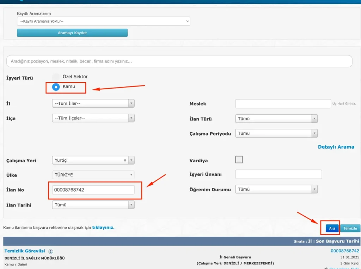Screen dimensions: 361x269
Task: Select the Kamu radio button
Action: pyautogui.click(x=56, y=87)
